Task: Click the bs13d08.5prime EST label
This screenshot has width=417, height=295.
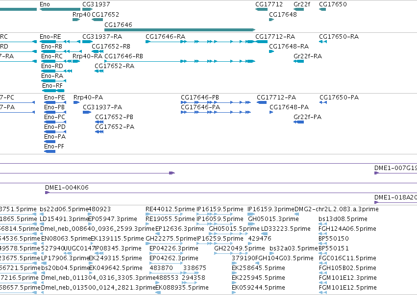Action: tap(343, 219)
